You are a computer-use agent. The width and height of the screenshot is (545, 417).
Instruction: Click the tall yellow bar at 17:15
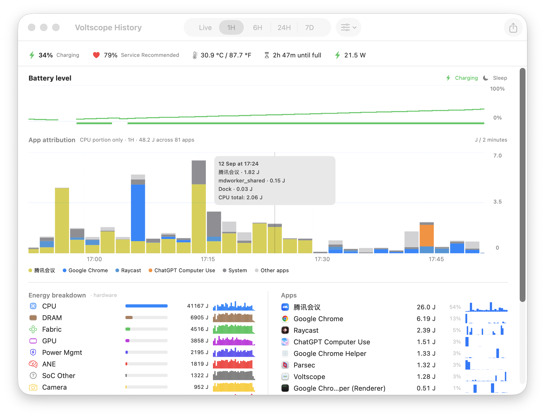(199, 219)
